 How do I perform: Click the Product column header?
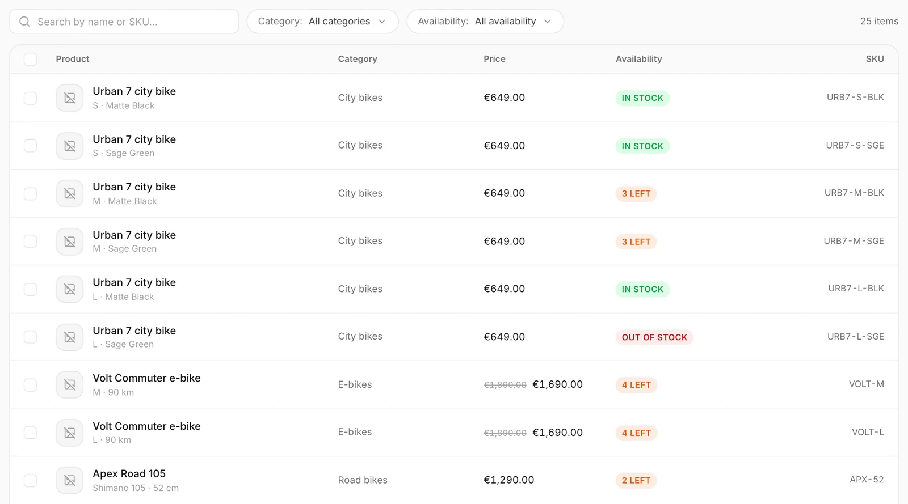(73, 59)
